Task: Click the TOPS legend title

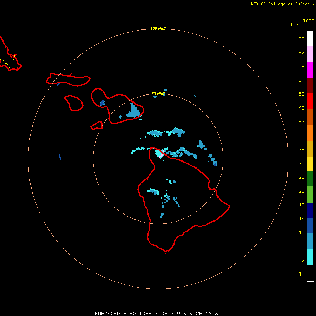Action: [309, 21]
